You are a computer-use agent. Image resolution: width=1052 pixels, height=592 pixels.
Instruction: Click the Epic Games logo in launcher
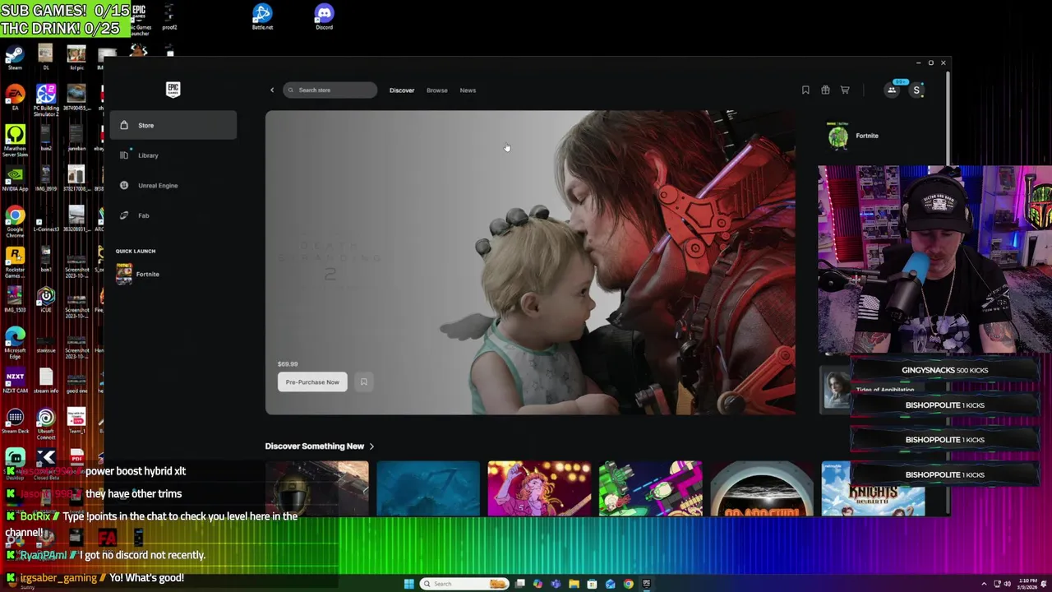[x=173, y=90]
